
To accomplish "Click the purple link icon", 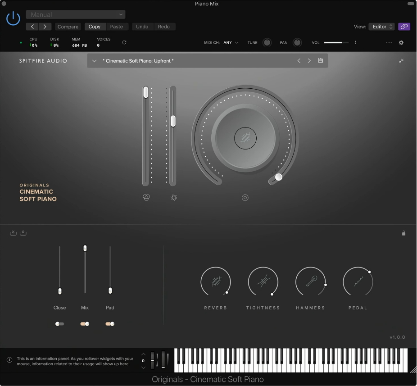I will [x=404, y=27].
